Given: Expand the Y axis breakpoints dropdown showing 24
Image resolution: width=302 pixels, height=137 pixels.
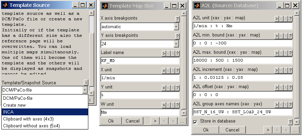Looking at the screenshot, I should [x=176, y=44].
